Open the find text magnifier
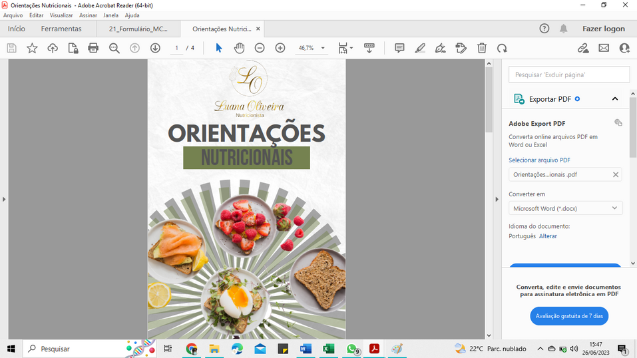This screenshot has height=358, width=637. click(x=114, y=48)
